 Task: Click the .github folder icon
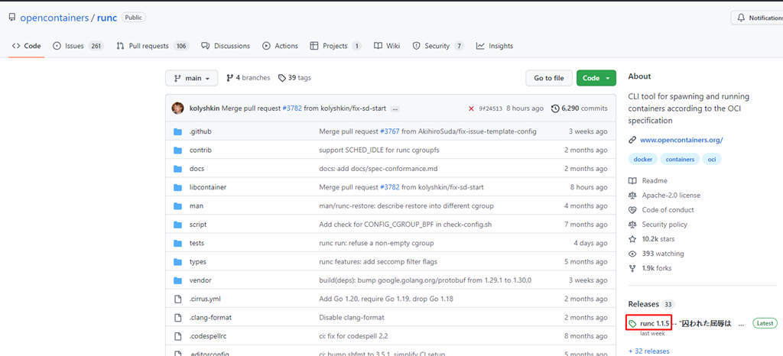[x=178, y=131]
